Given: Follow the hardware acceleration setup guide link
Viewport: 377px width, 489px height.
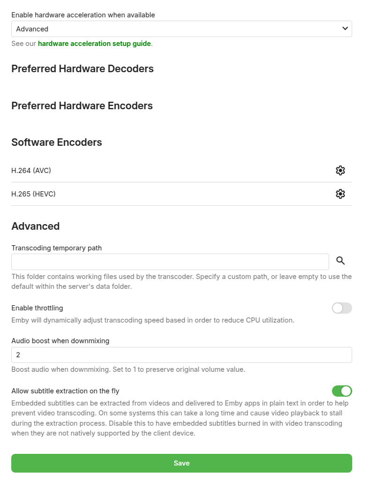Looking at the screenshot, I should click(x=94, y=43).
